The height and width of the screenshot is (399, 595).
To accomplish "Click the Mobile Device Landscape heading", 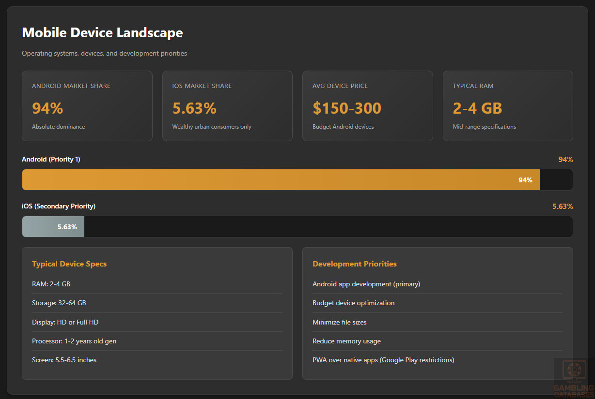I will tap(102, 33).
